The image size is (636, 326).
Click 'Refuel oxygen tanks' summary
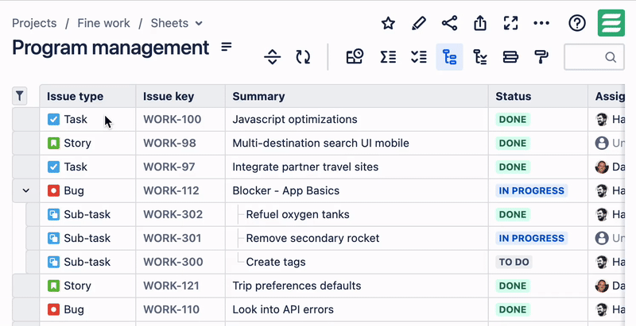[x=297, y=214]
